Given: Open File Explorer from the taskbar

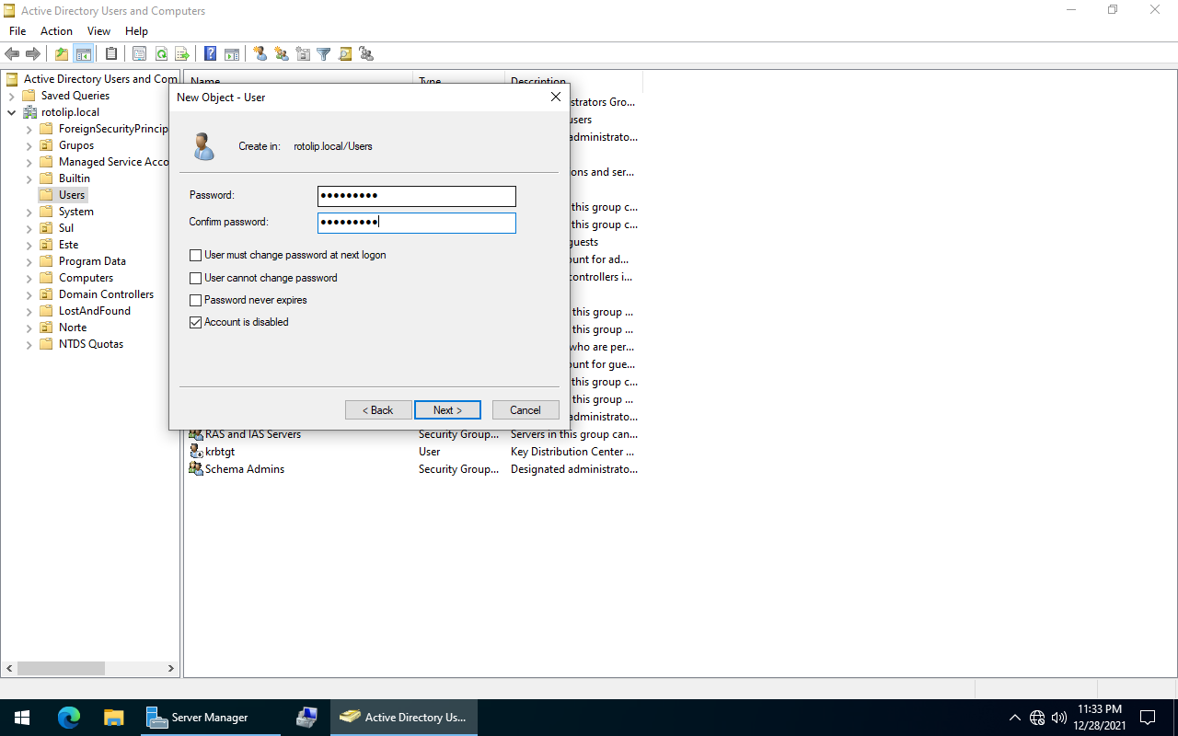Looking at the screenshot, I should tap(113, 718).
